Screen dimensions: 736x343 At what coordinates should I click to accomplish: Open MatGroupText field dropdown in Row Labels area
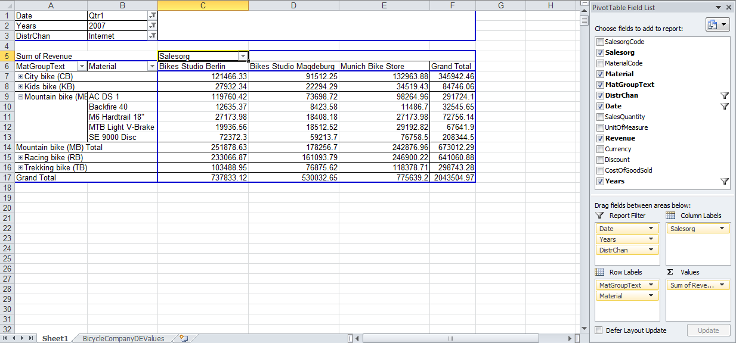coord(652,285)
